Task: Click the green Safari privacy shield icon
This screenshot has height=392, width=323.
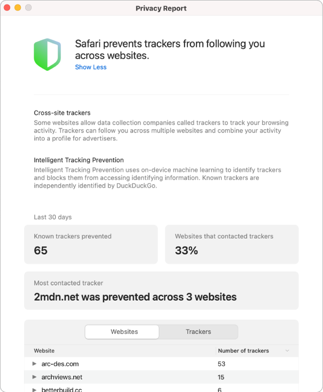Action: pos(47,55)
